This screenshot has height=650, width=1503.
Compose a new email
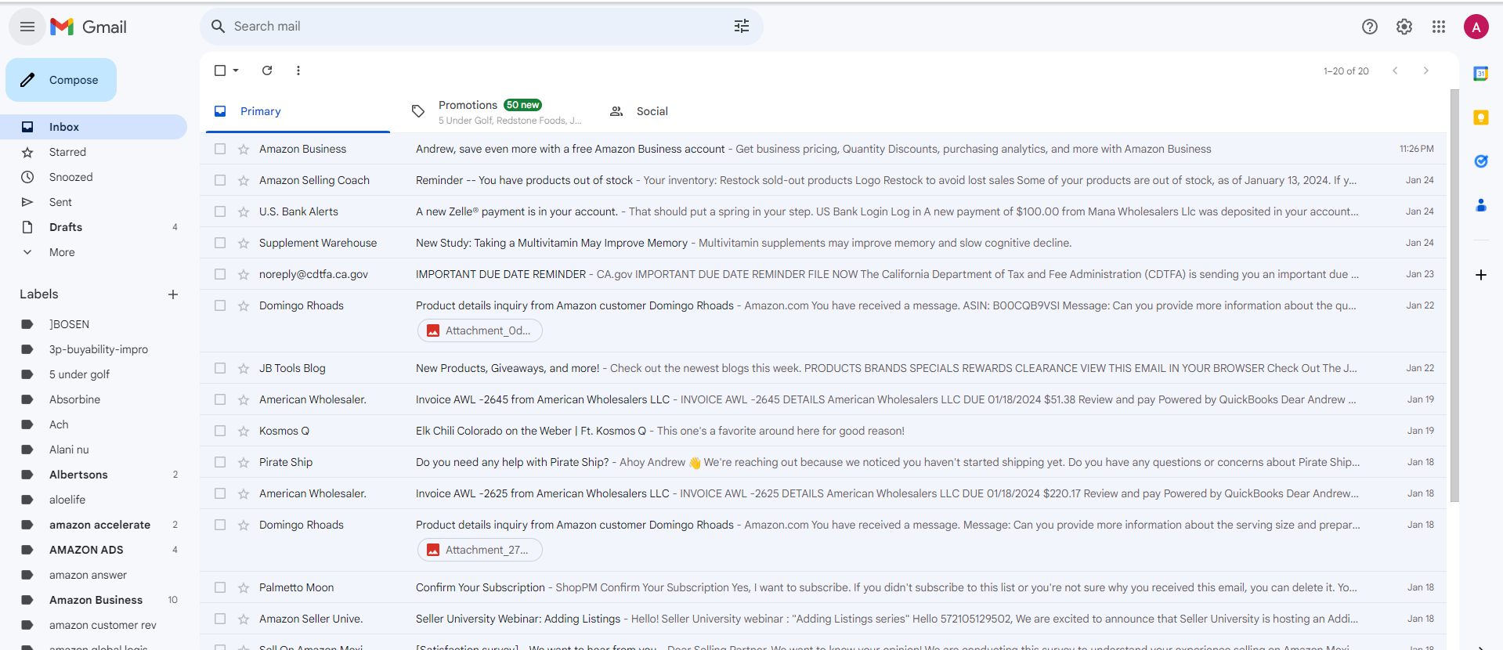[x=61, y=80]
